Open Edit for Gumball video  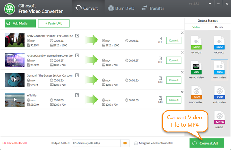pyautogui.click(x=160, y=80)
